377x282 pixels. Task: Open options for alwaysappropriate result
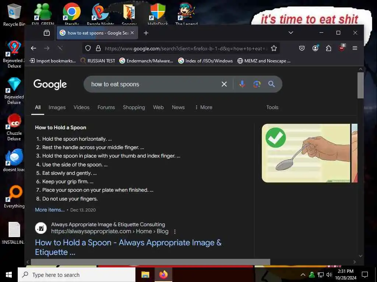[x=175, y=232]
